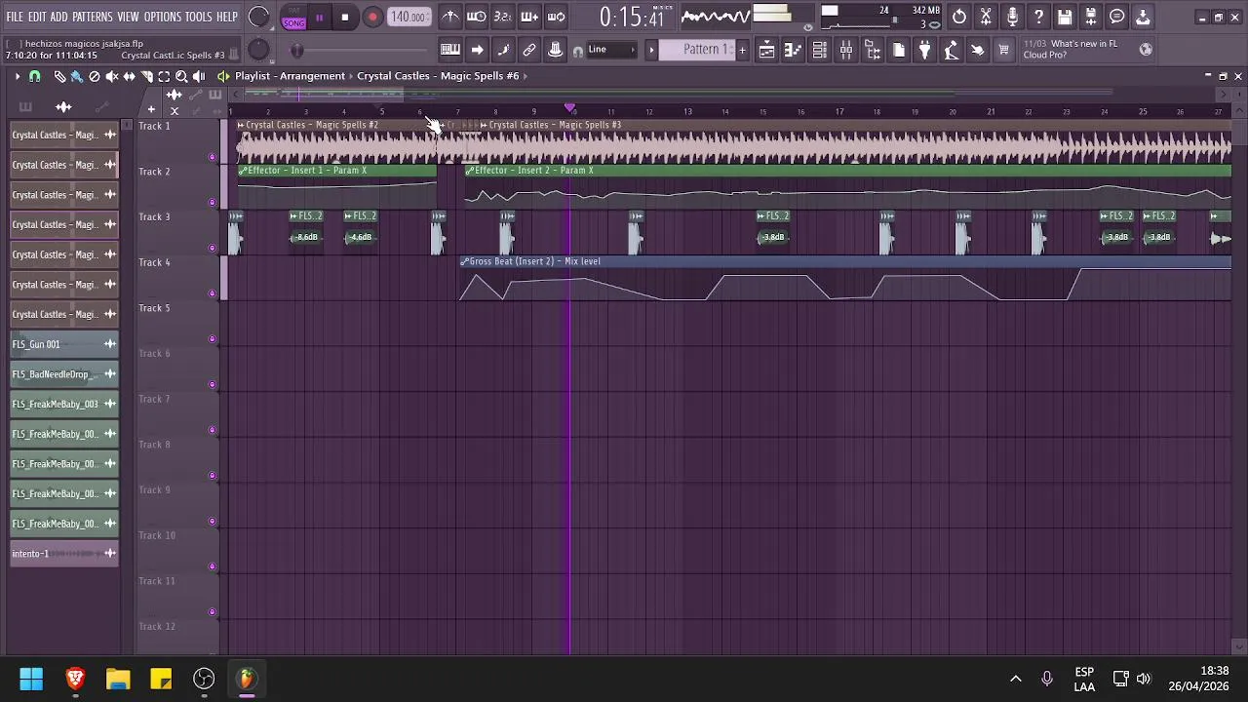Toggle blend recording overdub icon
Viewport: 1248px width, 702px height.
point(529,17)
